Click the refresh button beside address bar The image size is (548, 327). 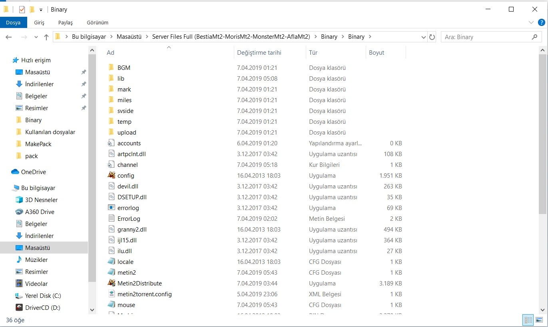432,37
